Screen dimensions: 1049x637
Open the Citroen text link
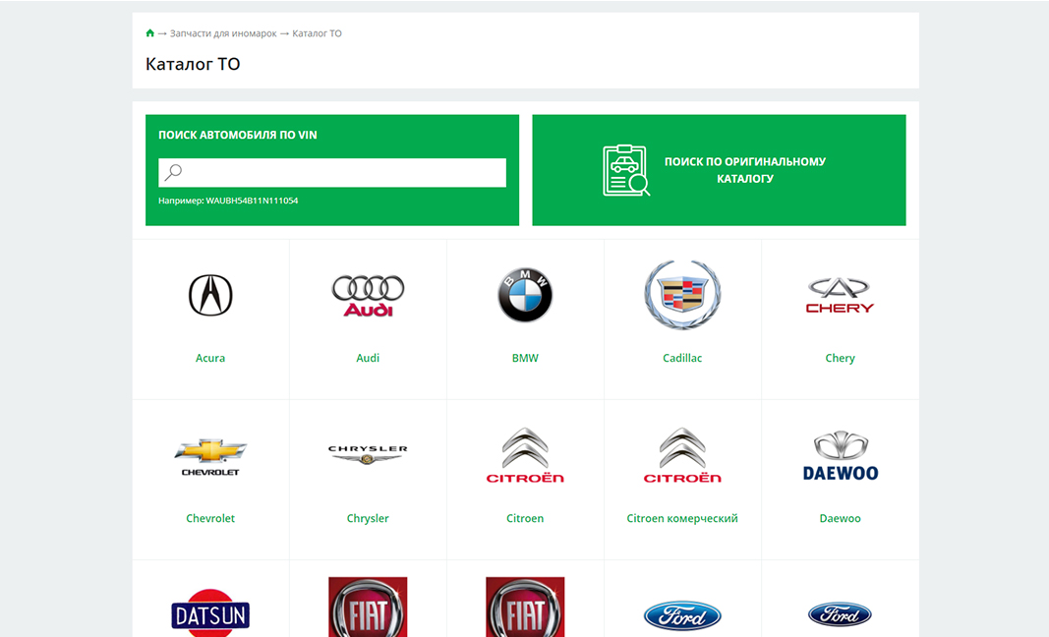click(525, 519)
